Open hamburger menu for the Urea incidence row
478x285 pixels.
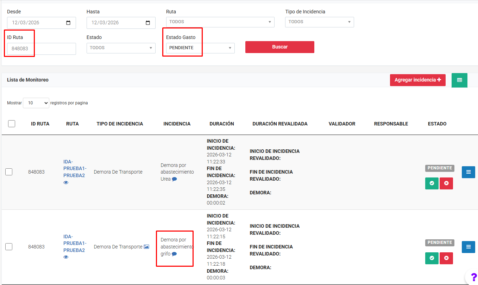click(x=468, y=172)
